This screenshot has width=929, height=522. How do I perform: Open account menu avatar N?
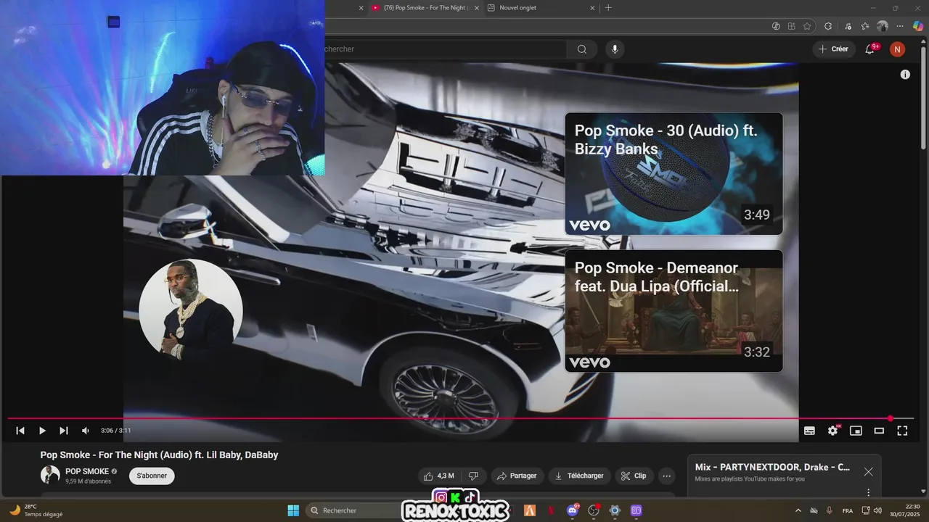(898, 49)
